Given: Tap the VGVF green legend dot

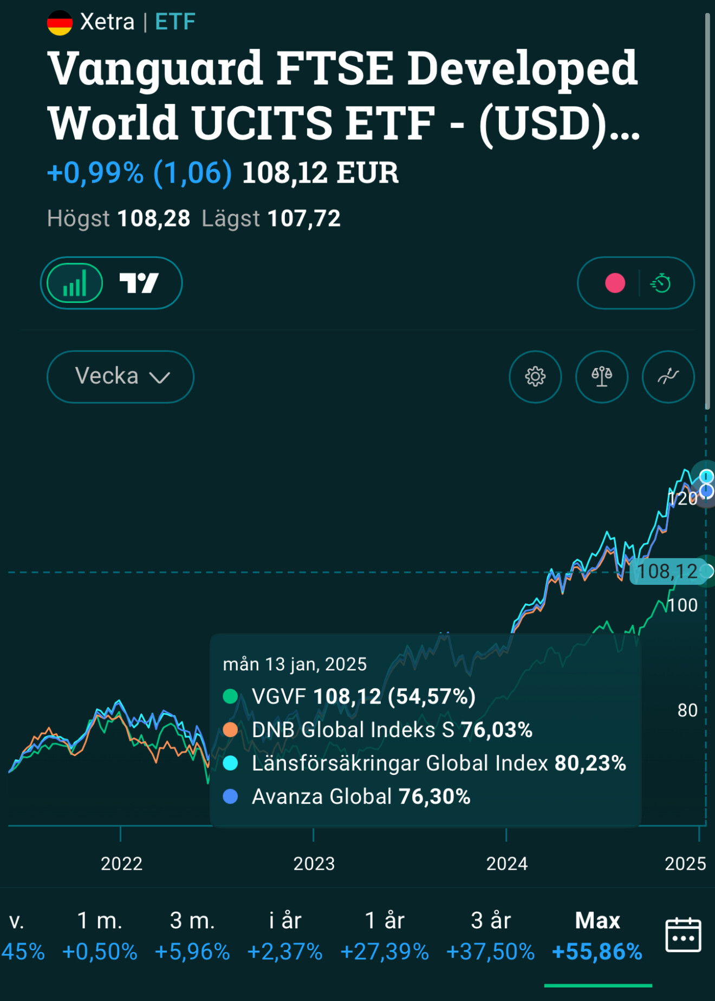Looking at the screenshot, I should 230,696.
